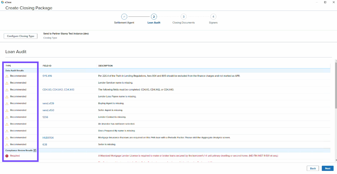Click the Settlement Agent step label

click(x=124, y=23)
